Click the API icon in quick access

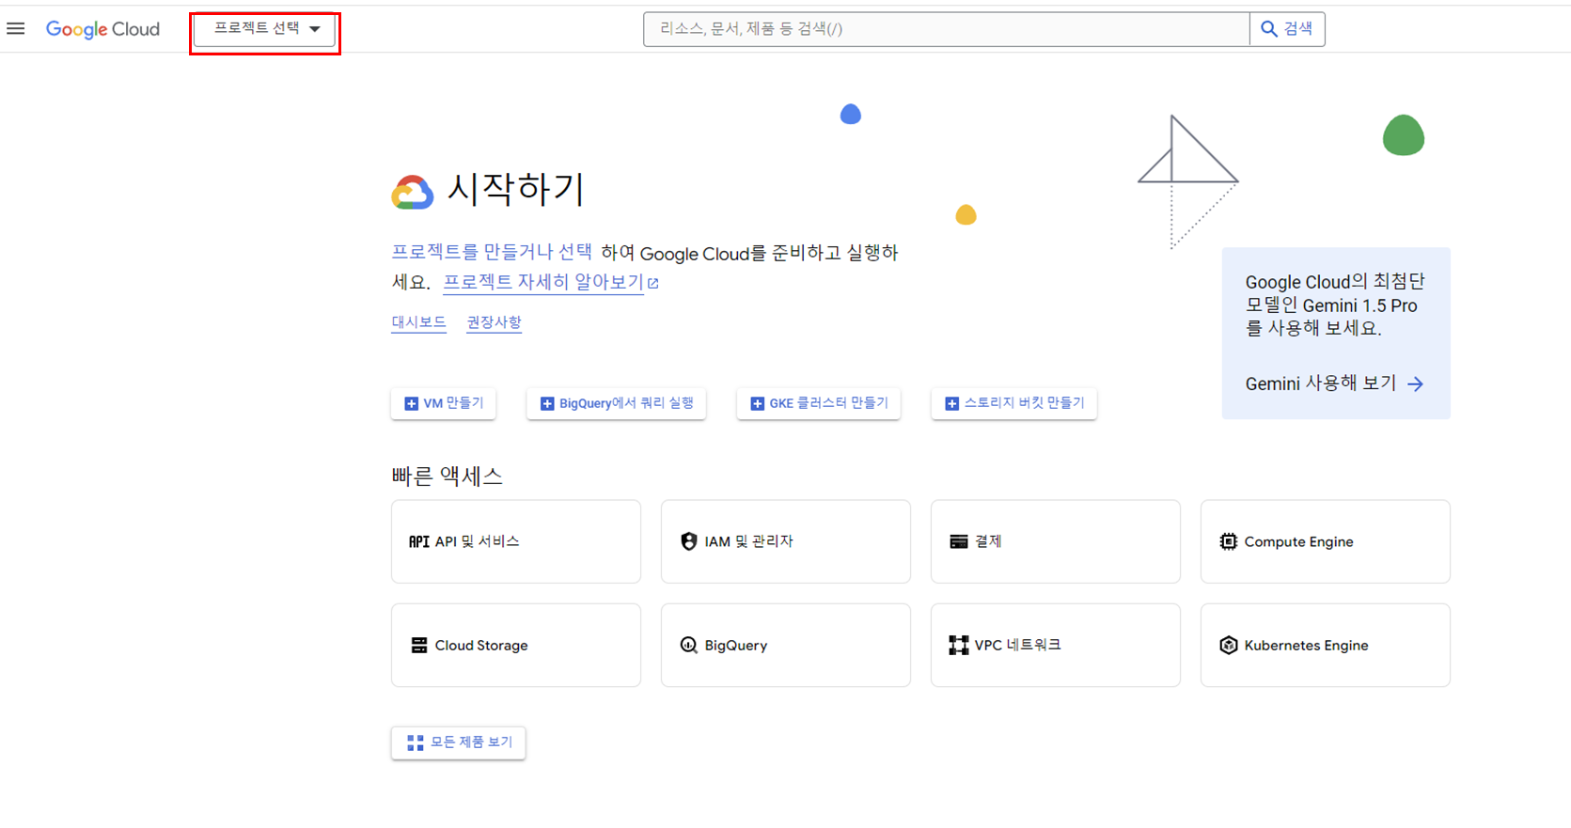coord(419,541)
